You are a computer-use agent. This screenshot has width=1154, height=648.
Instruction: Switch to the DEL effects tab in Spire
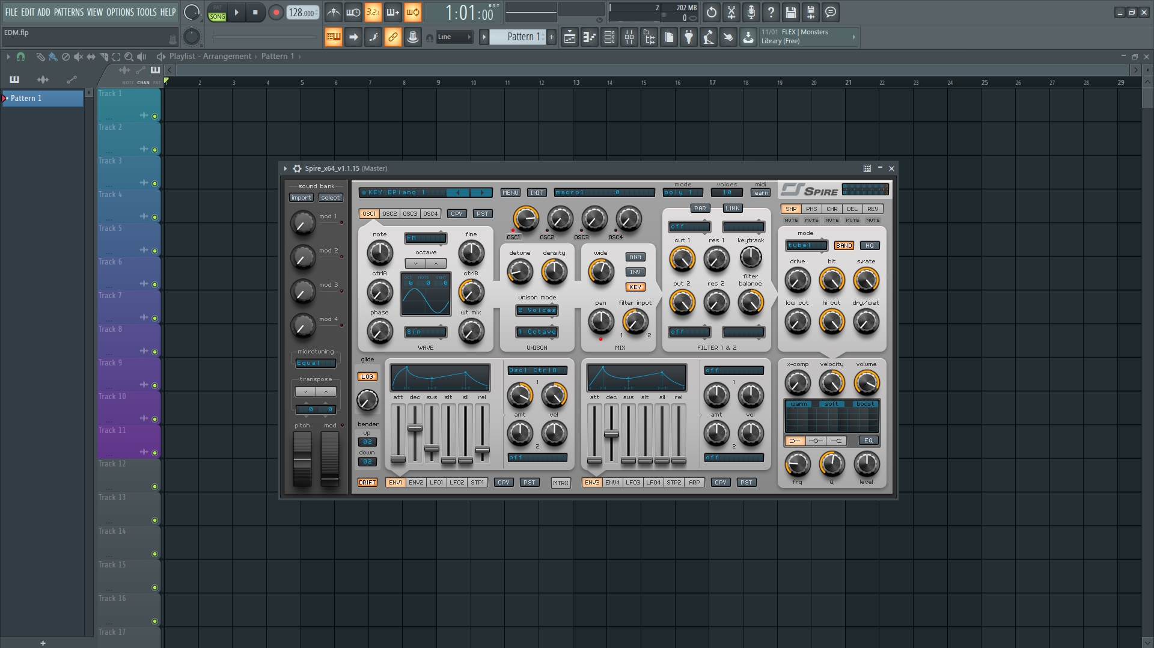click(852, 209)
